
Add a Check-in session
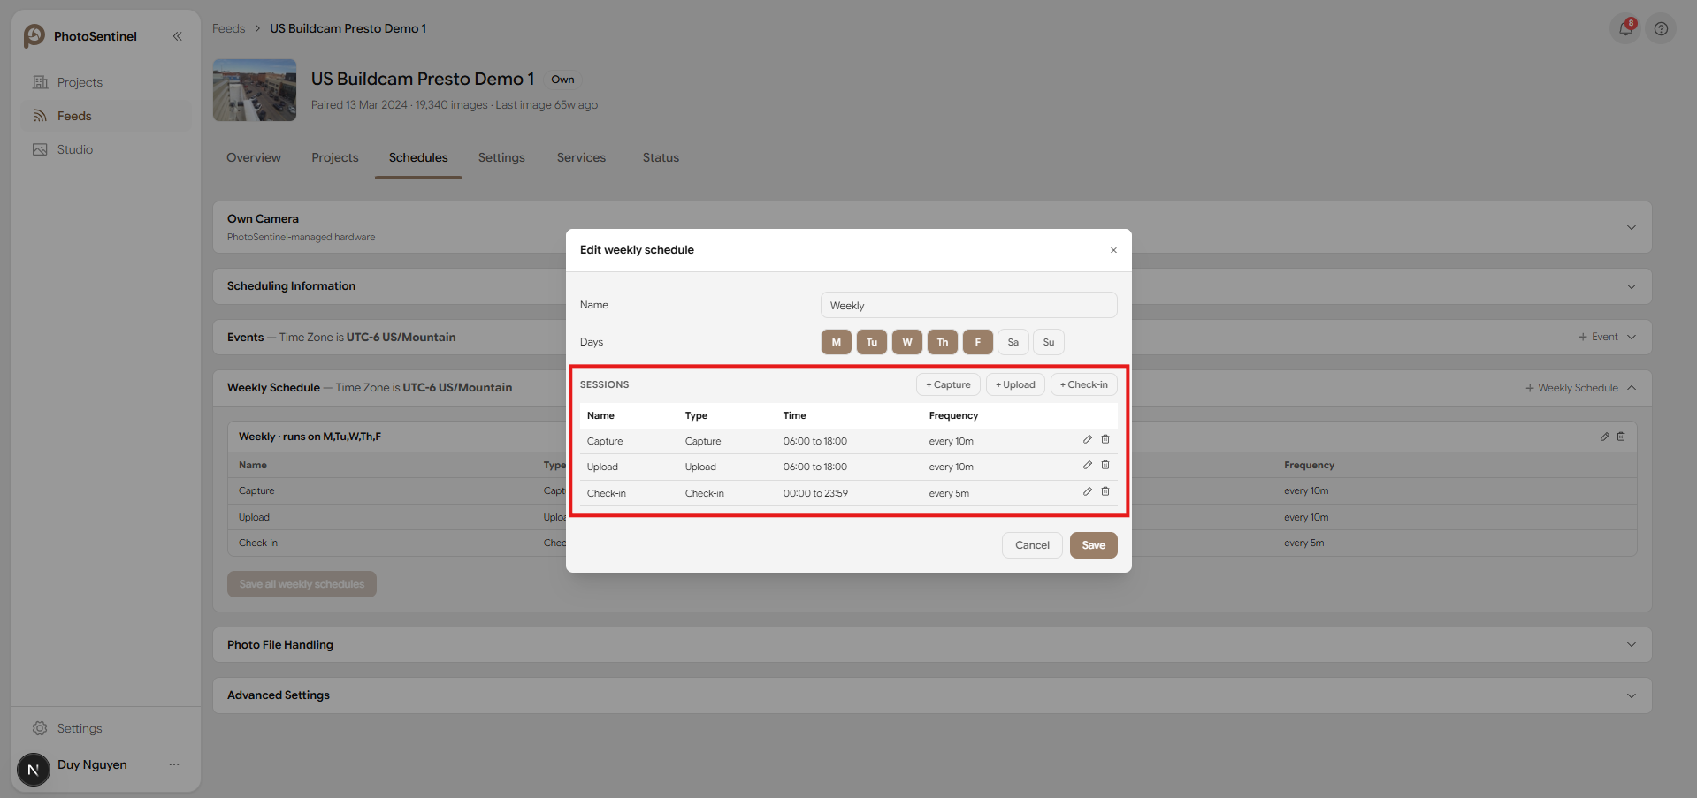(x=1084, y=384)
